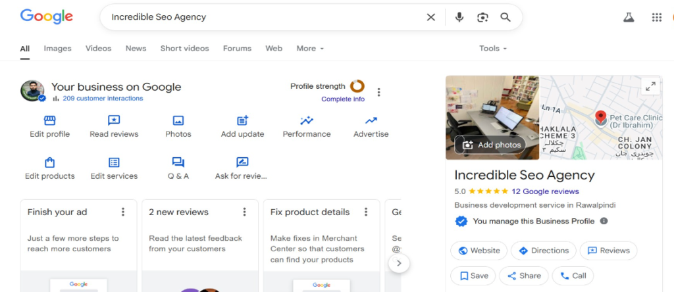The image size is (674, 292).
Task: Go to Google homepage via logo
Action: (47, 16)
